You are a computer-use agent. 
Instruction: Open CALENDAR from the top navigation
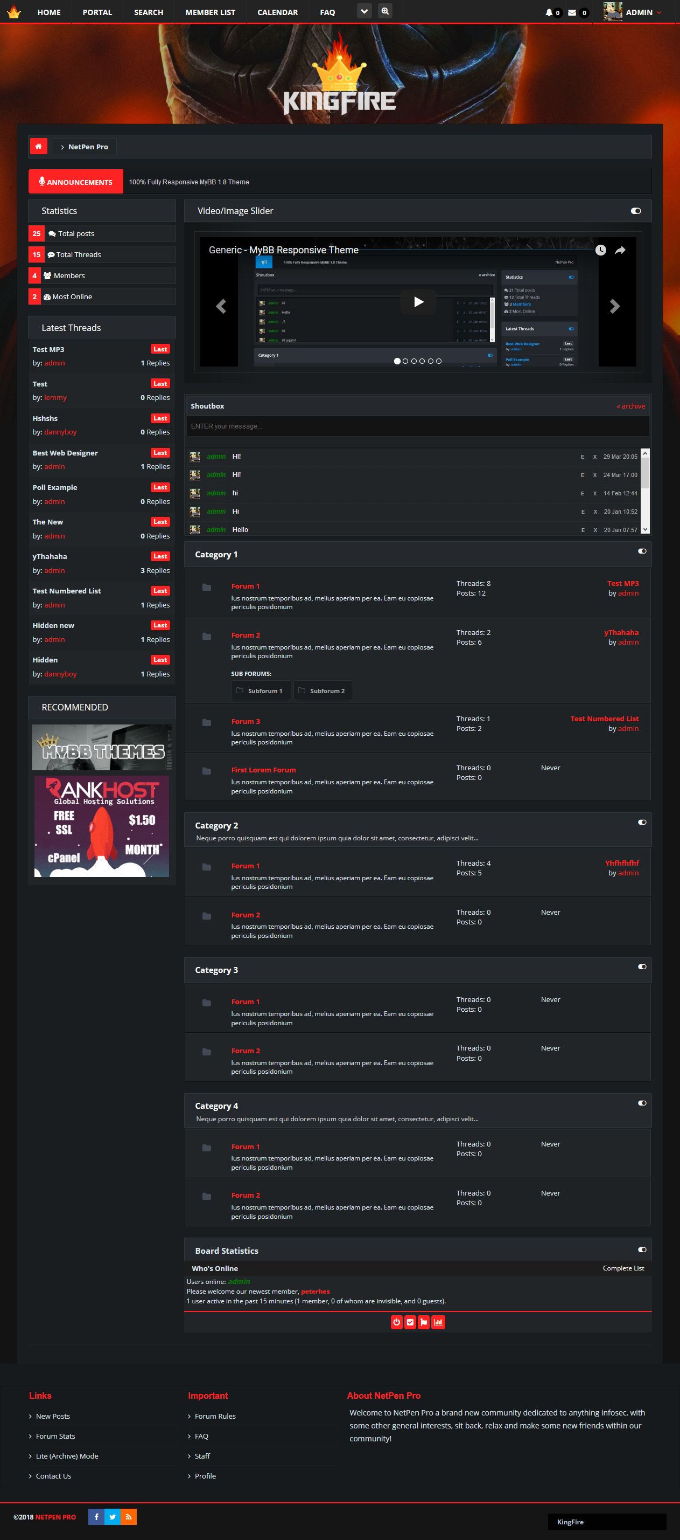[278, 12]
